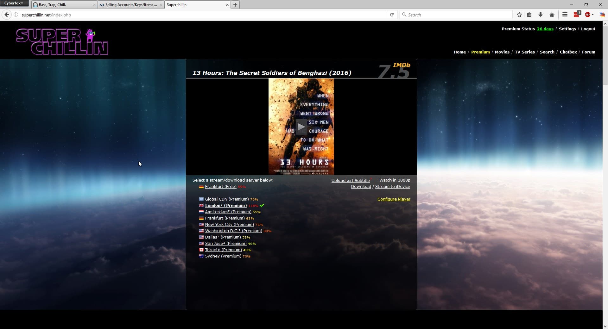
Task: Click Upload .srt Subtitle link
Action: 351,180
